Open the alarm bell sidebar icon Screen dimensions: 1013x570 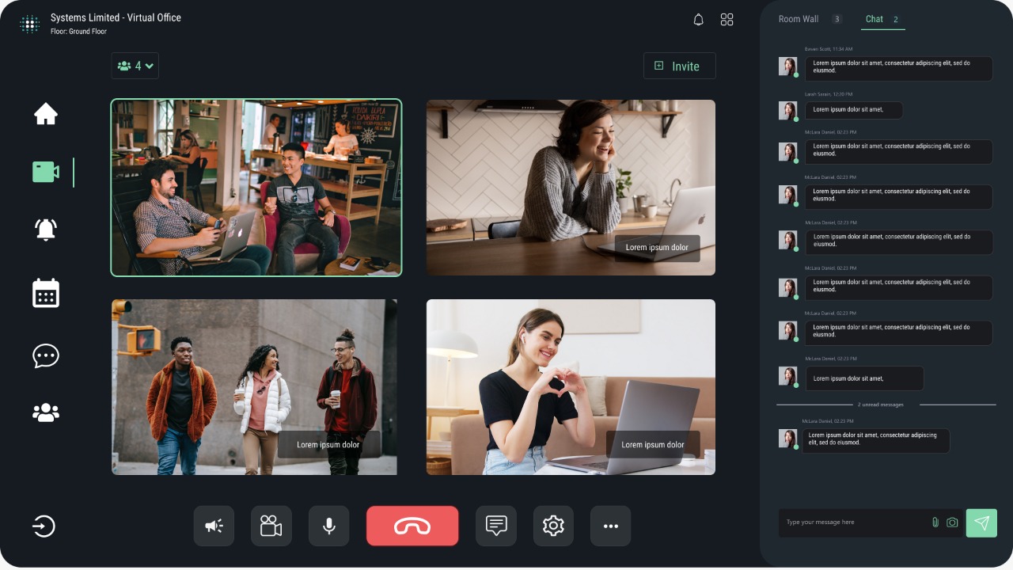click(x=46, y=230)
